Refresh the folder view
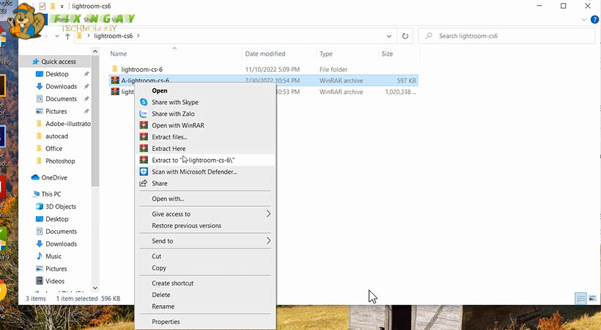The height and width of the screenshot is (330, 601). pyautogui.click(x=405, y=36)
